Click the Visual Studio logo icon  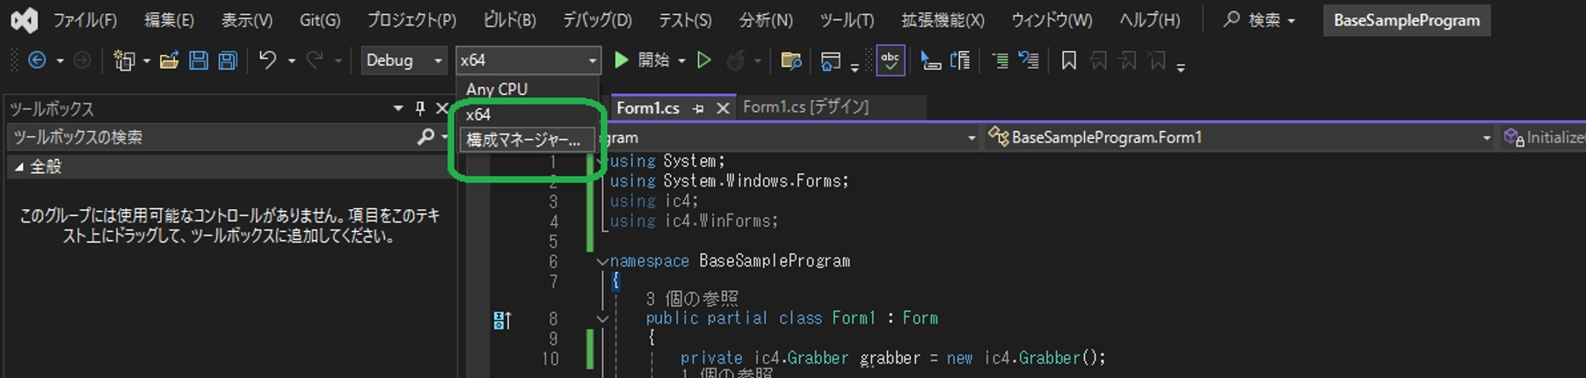(24, 19)
